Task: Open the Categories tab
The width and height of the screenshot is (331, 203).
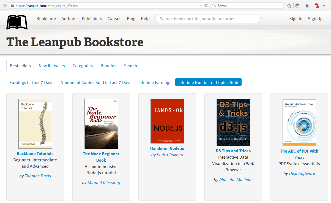Action: pyautogui.click(x=83, y=66)
